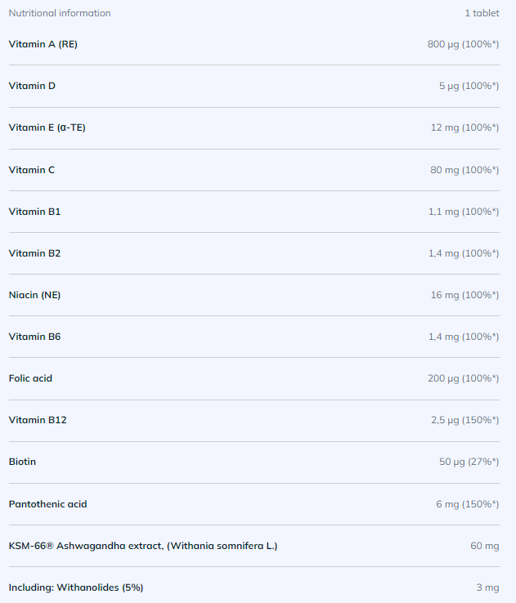
Task: Click the 800 µg Vitamin A value
Action: [464, 44]
